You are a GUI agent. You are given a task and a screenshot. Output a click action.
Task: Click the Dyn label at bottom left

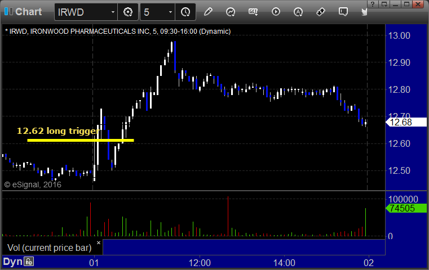click(x=12, y=262)
